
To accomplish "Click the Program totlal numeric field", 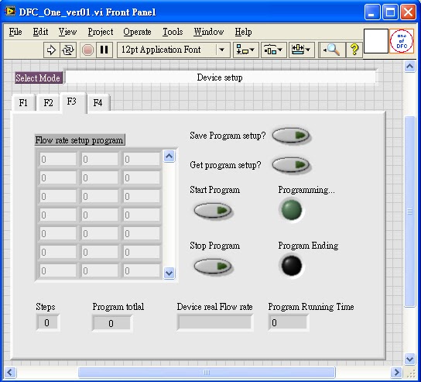I will pos(111,323).
